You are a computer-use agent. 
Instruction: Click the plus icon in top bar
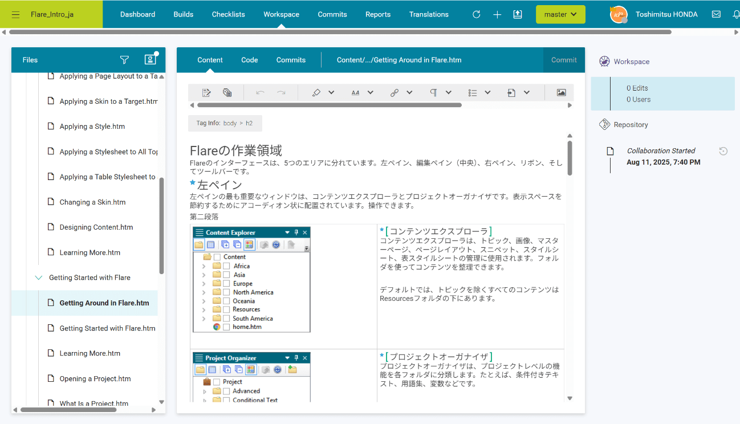(x=497, y=14)
